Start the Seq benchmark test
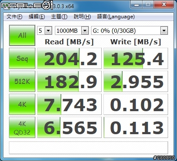 pos(22,58)
